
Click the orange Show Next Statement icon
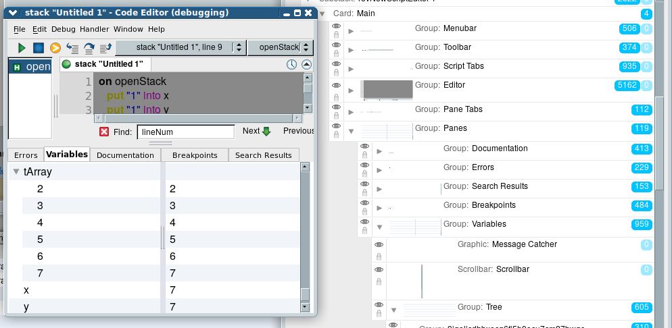pyautogui.click(x=55, y=48)
